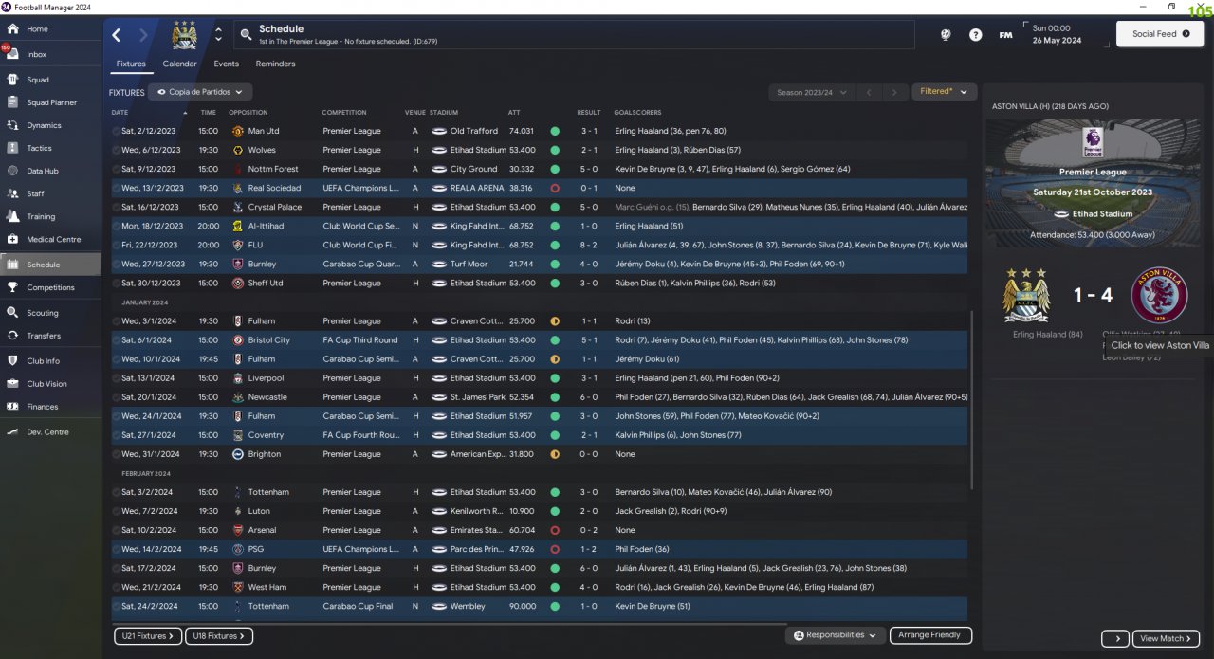1214x659 pixels.
Task: Click the Man Utd club crest
Action: click(238, 131)
